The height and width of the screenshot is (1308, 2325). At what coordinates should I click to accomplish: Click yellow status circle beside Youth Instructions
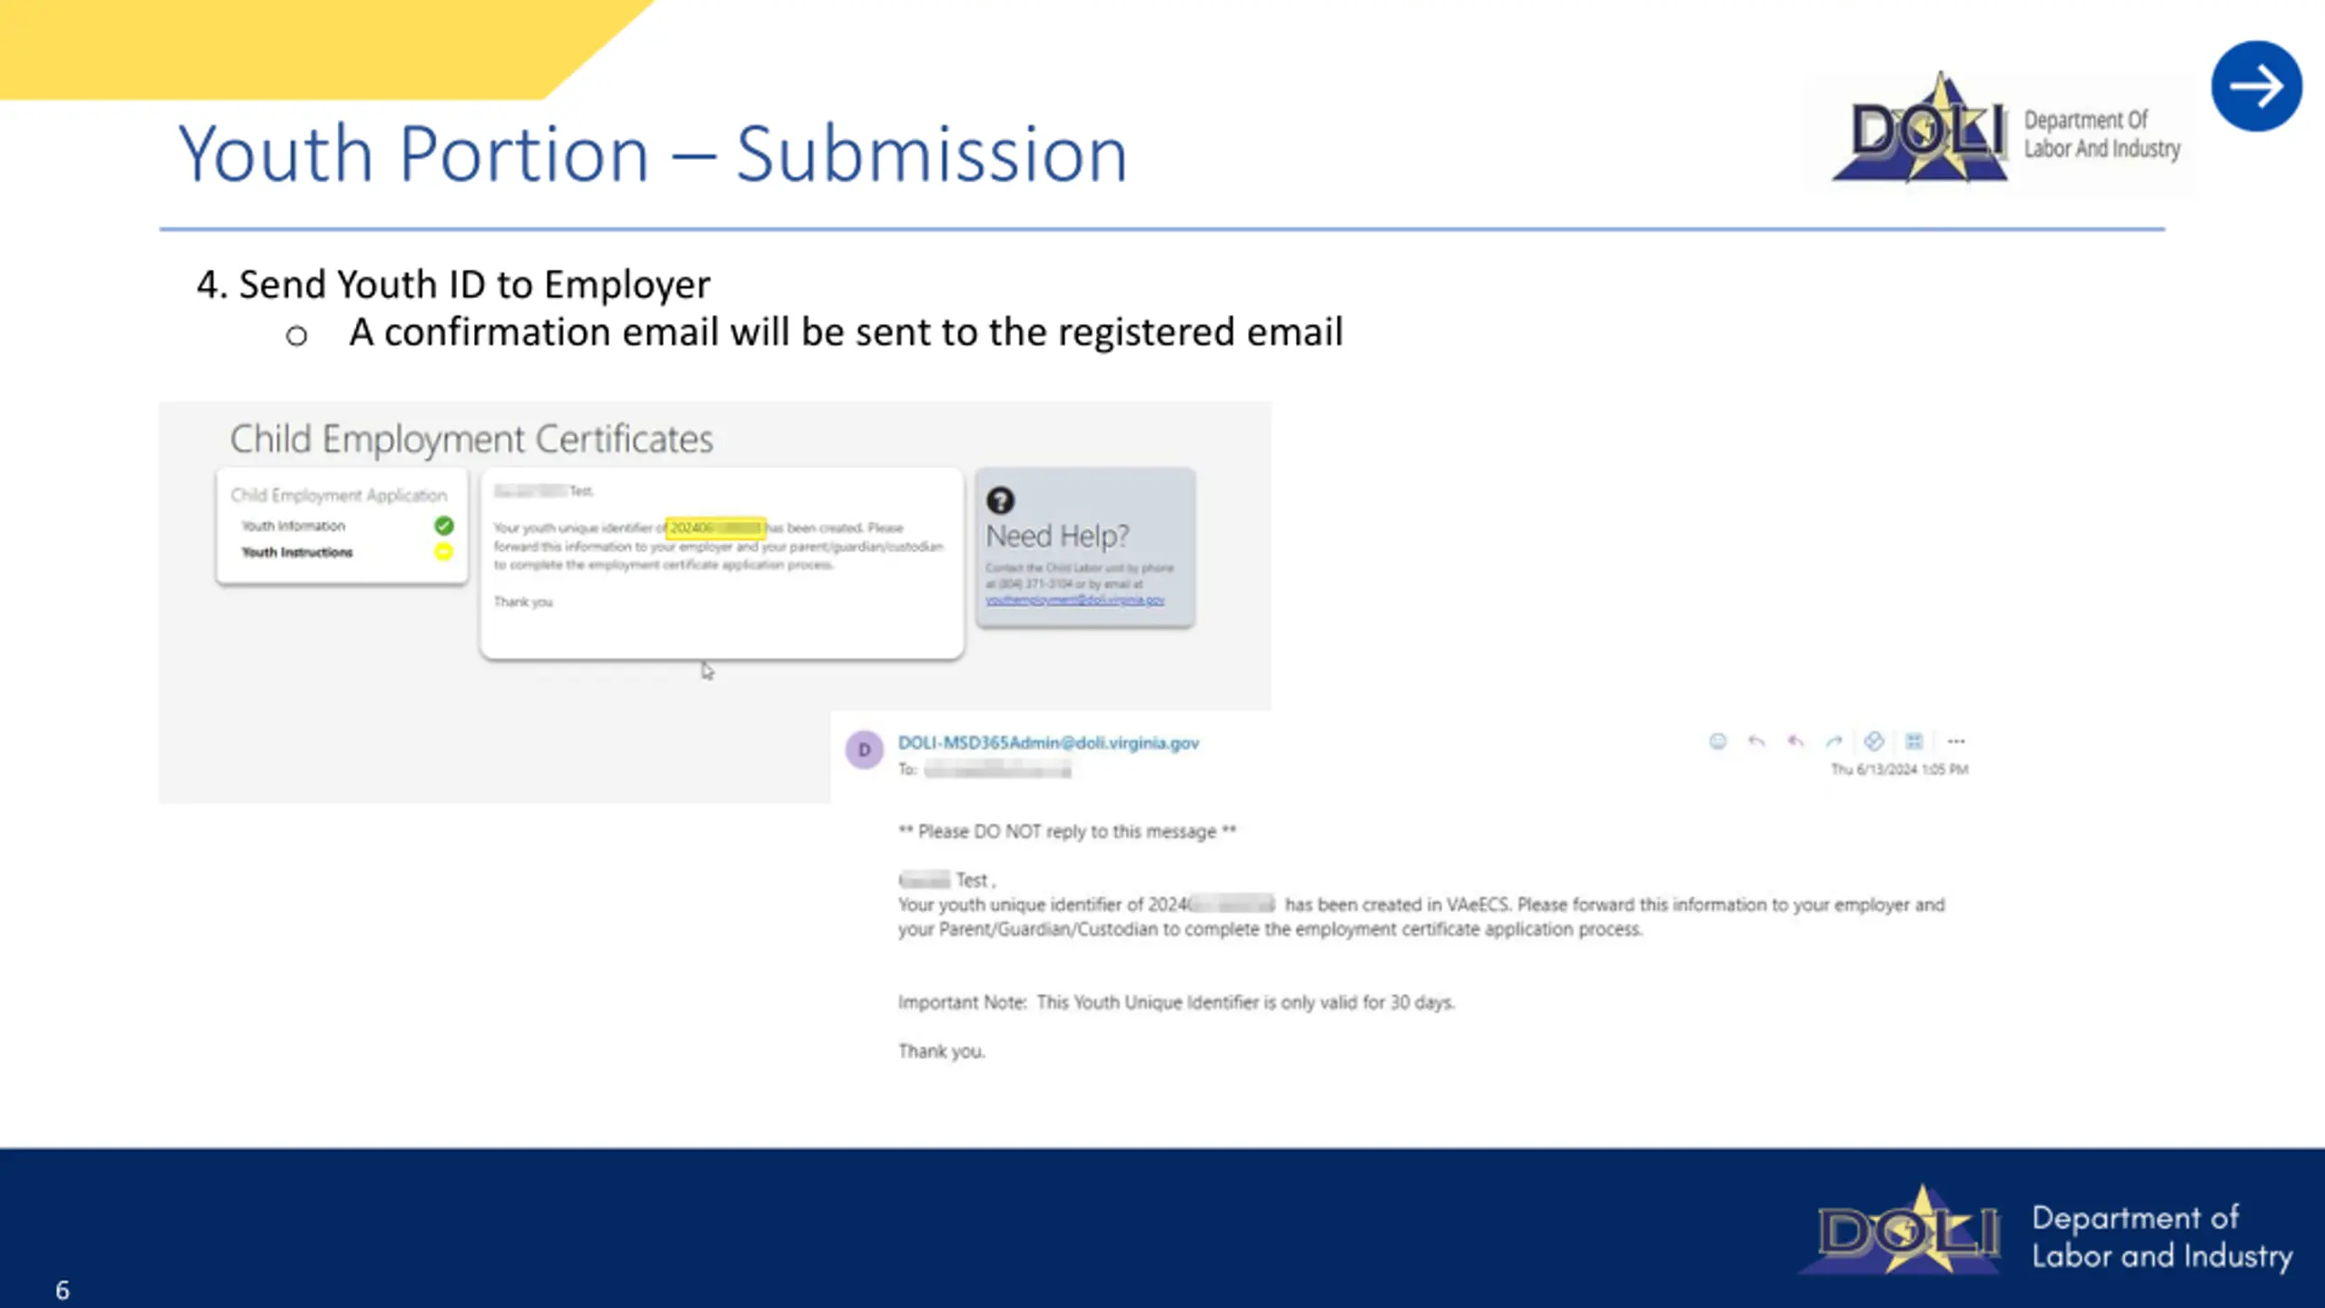click(x=444, y=551)
